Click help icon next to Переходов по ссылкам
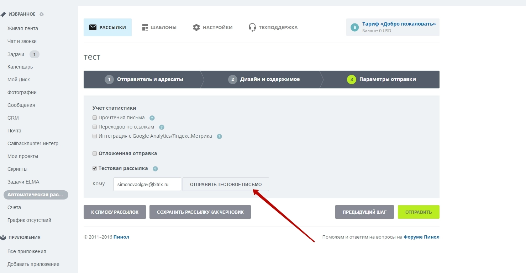This screenshot has width=526, height=273. click(x=162, y=127)
